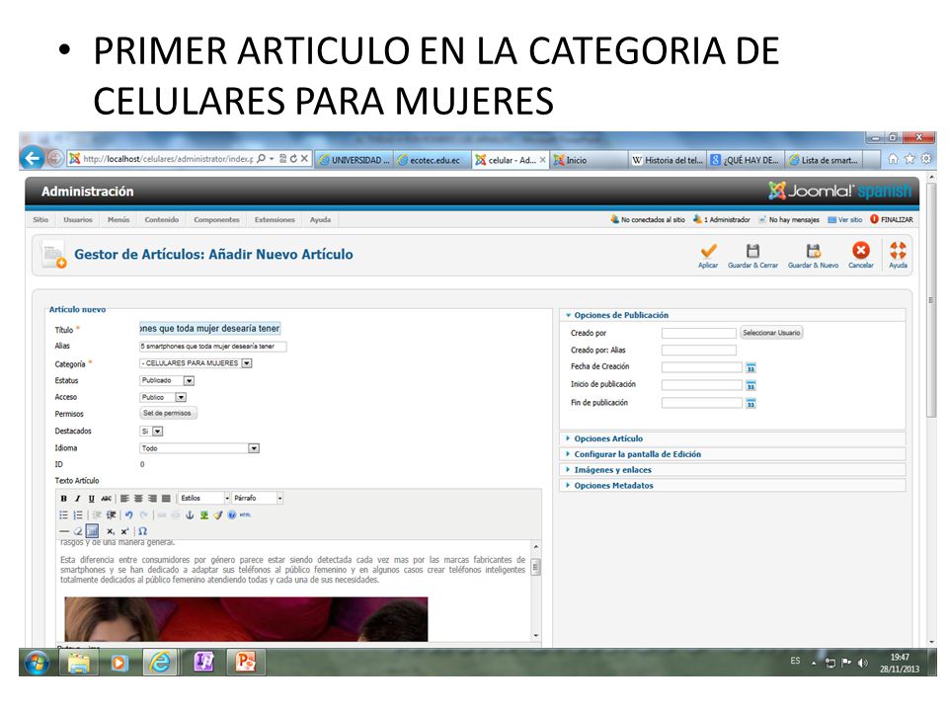Open Idioma dropdown showing Todo
Viewport: 948px width, 711px height.
(199, 448)
